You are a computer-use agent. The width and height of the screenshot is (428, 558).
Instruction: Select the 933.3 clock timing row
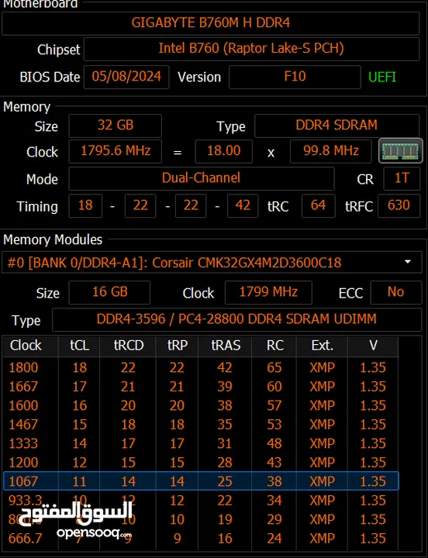(201, 501)
